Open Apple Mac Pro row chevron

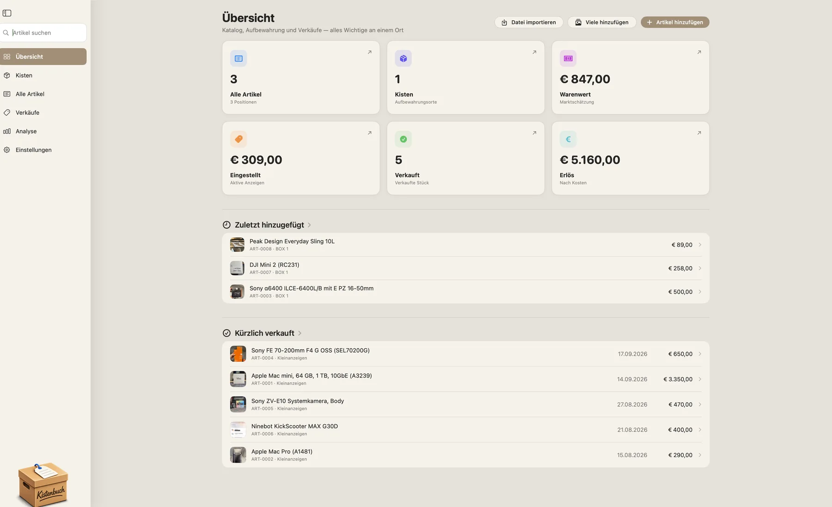pyautogui.click(x=700, y=455)
